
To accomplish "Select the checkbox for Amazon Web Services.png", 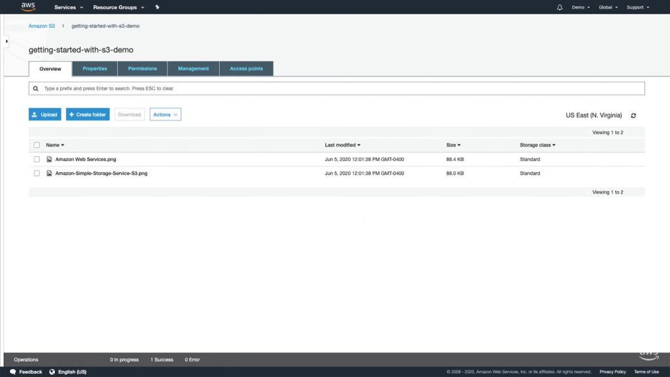I will [x=35, y=158].
